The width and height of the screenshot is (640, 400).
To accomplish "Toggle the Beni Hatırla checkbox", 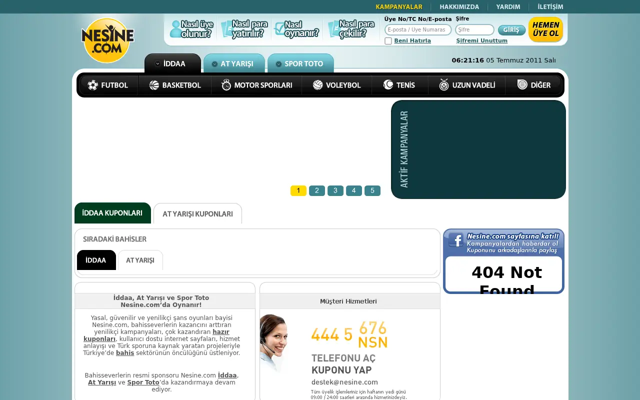I will (x=388, y=41).
